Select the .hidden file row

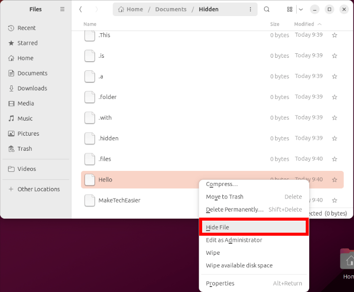(x=212, y=138)
